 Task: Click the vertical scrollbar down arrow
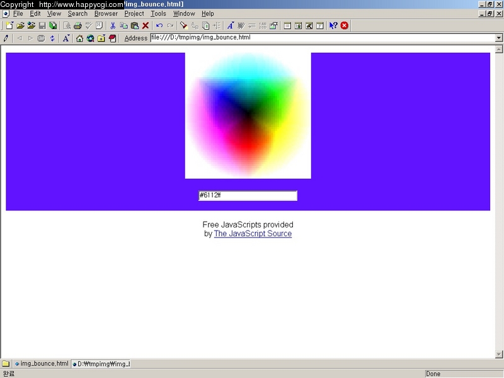pos(499,354)
